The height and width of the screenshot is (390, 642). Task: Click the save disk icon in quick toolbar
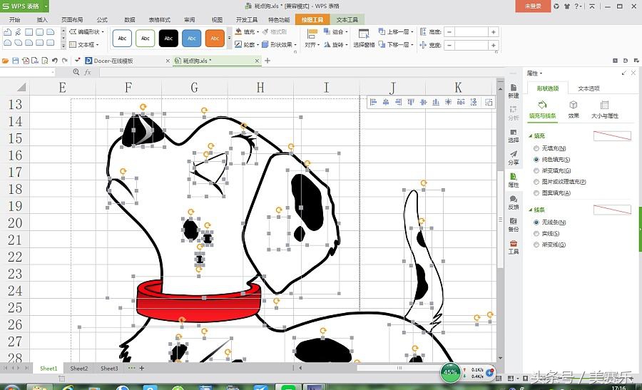pyautogui.click(x=15, y=61)
